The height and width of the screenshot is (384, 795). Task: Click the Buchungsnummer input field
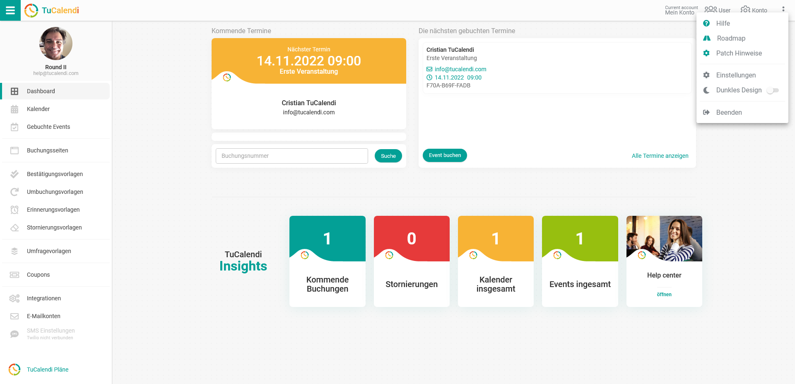292,156
